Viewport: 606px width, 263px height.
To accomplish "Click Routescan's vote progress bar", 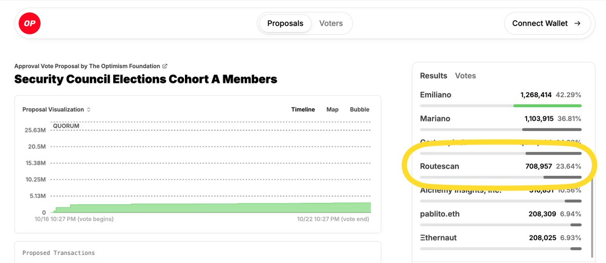I will pos(500,177).
